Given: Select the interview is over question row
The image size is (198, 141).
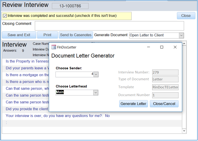Looking at the screenshot, I should 58,116.
